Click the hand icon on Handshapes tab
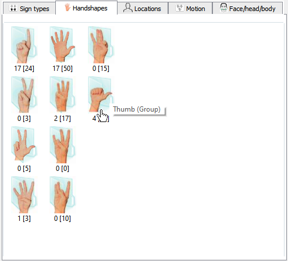The width and height of the screenshot is (288, 261). 67,8
